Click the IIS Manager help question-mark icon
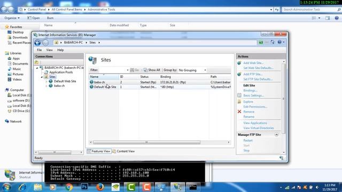342x192 pixels. 279,42
